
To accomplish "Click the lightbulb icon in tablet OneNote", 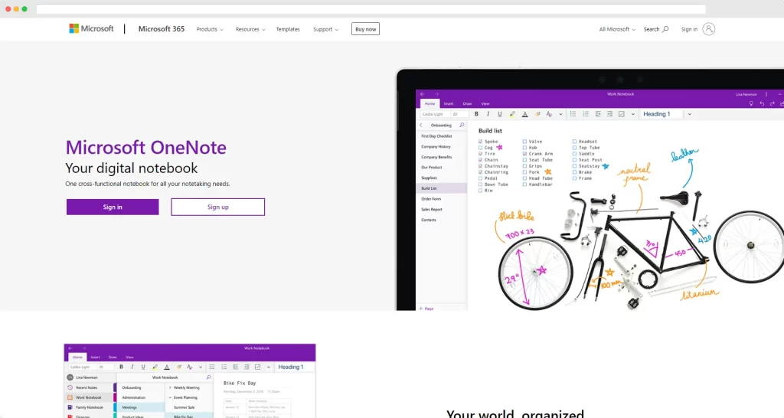I will click(x=750, y=103).
